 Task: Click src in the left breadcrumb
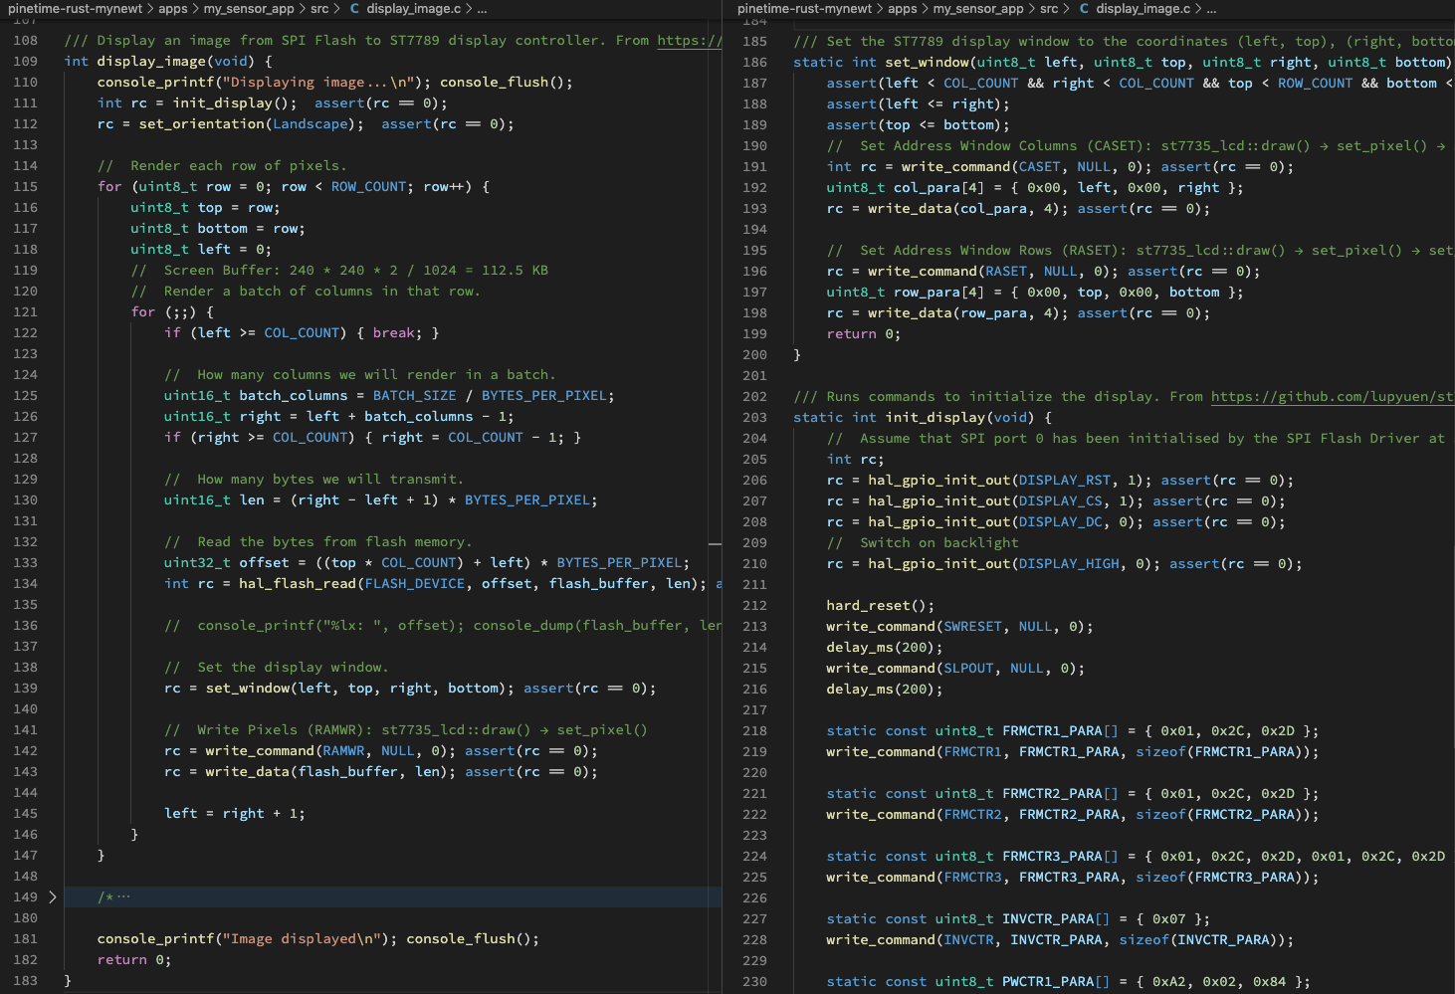coord(318,9)
